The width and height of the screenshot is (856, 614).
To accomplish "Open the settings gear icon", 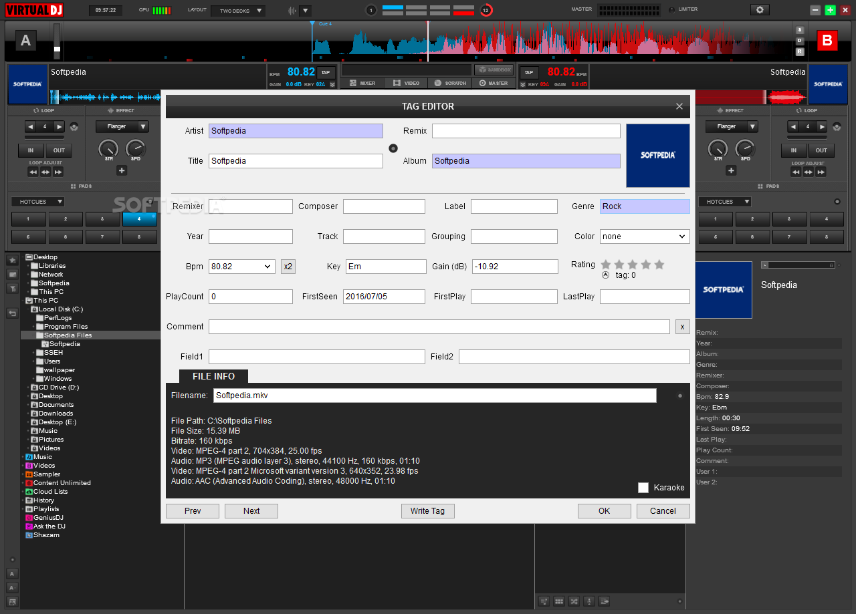I will pyautogui.click(x=759, y=10).
